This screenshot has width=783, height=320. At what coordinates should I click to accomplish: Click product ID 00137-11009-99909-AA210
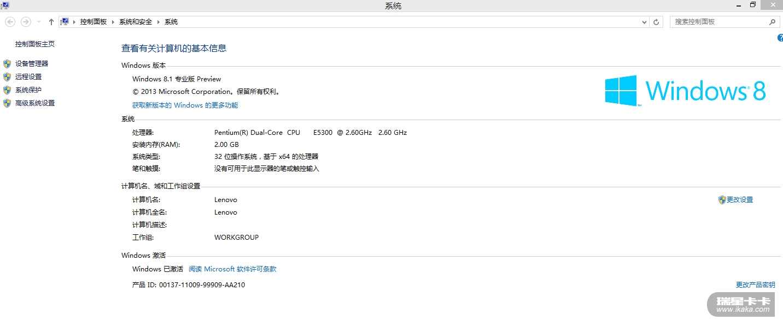(x=202, y=285)
